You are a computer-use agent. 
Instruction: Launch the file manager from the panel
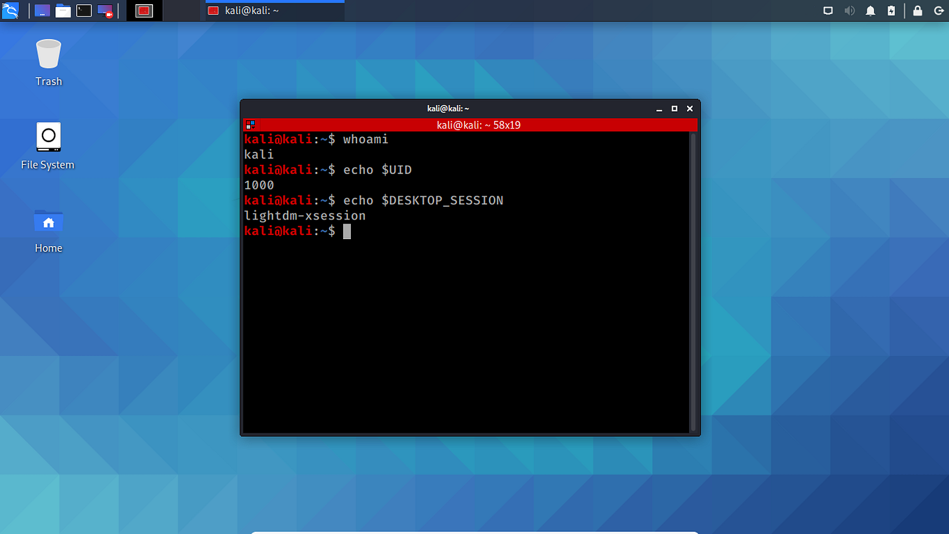[x=63, y=10]
